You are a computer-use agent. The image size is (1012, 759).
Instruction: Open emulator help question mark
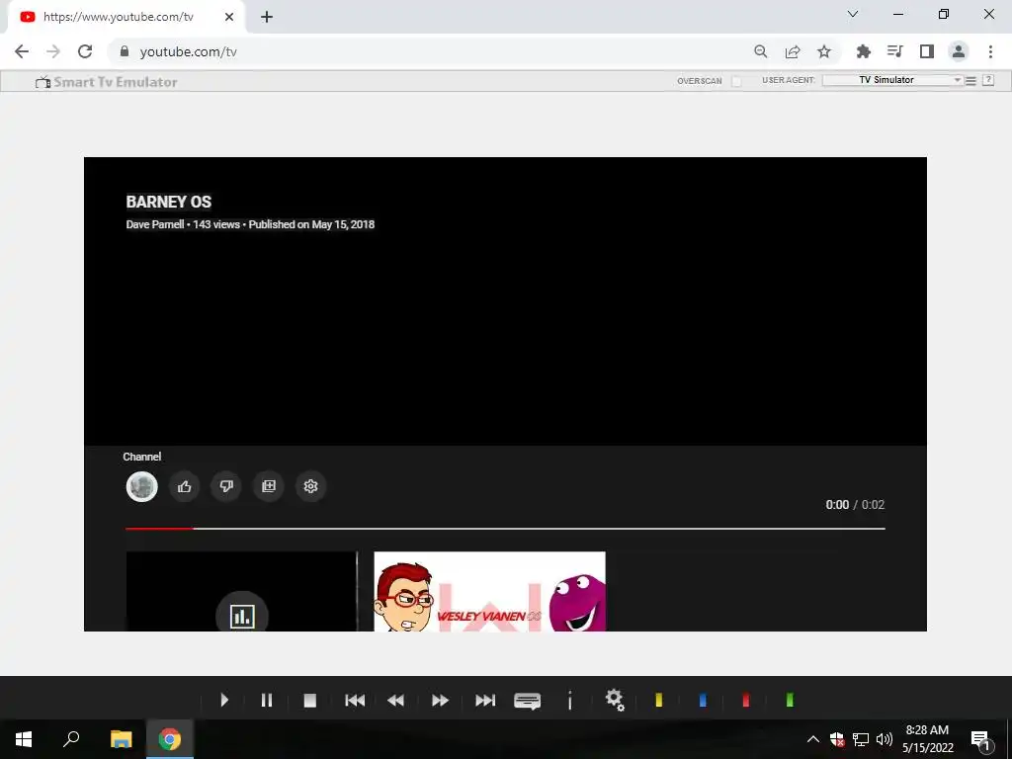click(x=988, y=80)
